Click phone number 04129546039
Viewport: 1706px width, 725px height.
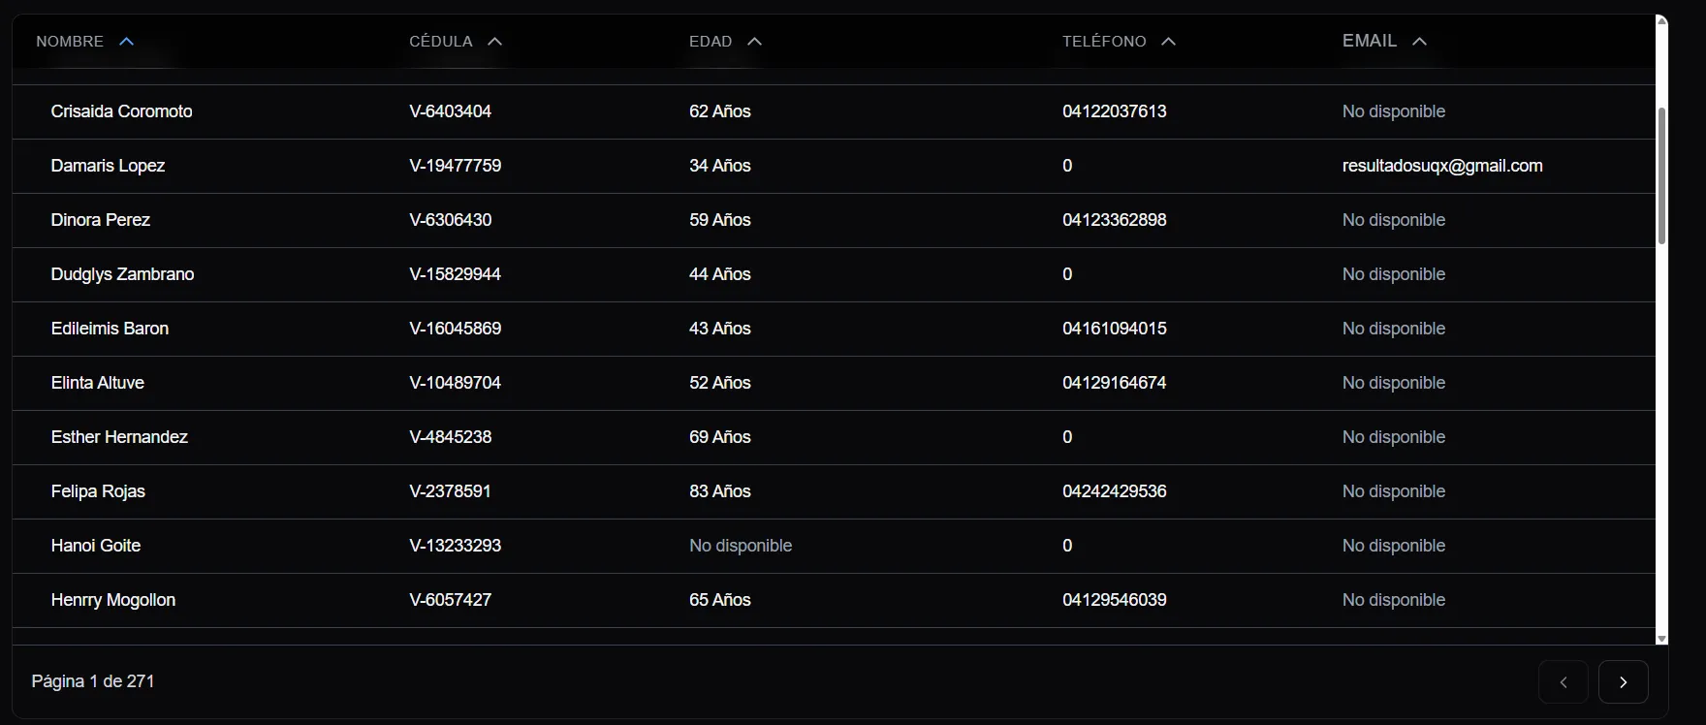[1114, 600]
